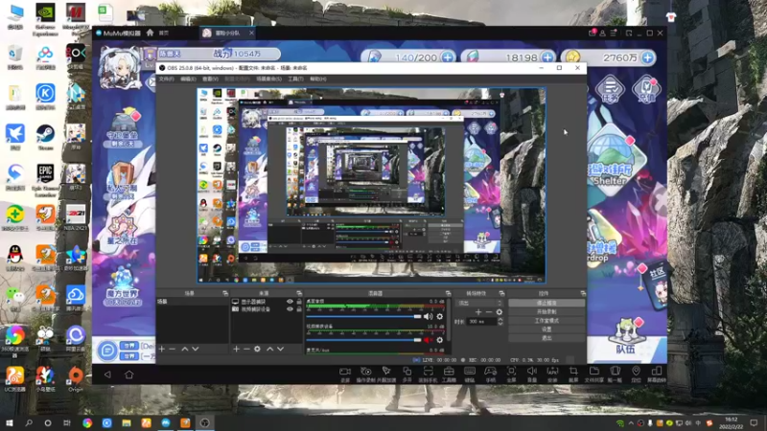Click the transition duration 300 ms field
This screenshot has width=767, height=431.
[482, 322]
